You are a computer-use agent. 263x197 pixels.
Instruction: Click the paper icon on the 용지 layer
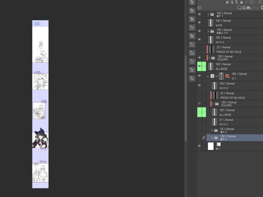tap(219, 144)
